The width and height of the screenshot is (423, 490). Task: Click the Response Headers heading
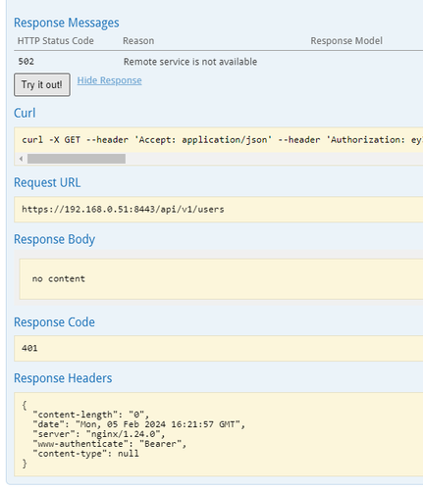[x=63, y=378]
